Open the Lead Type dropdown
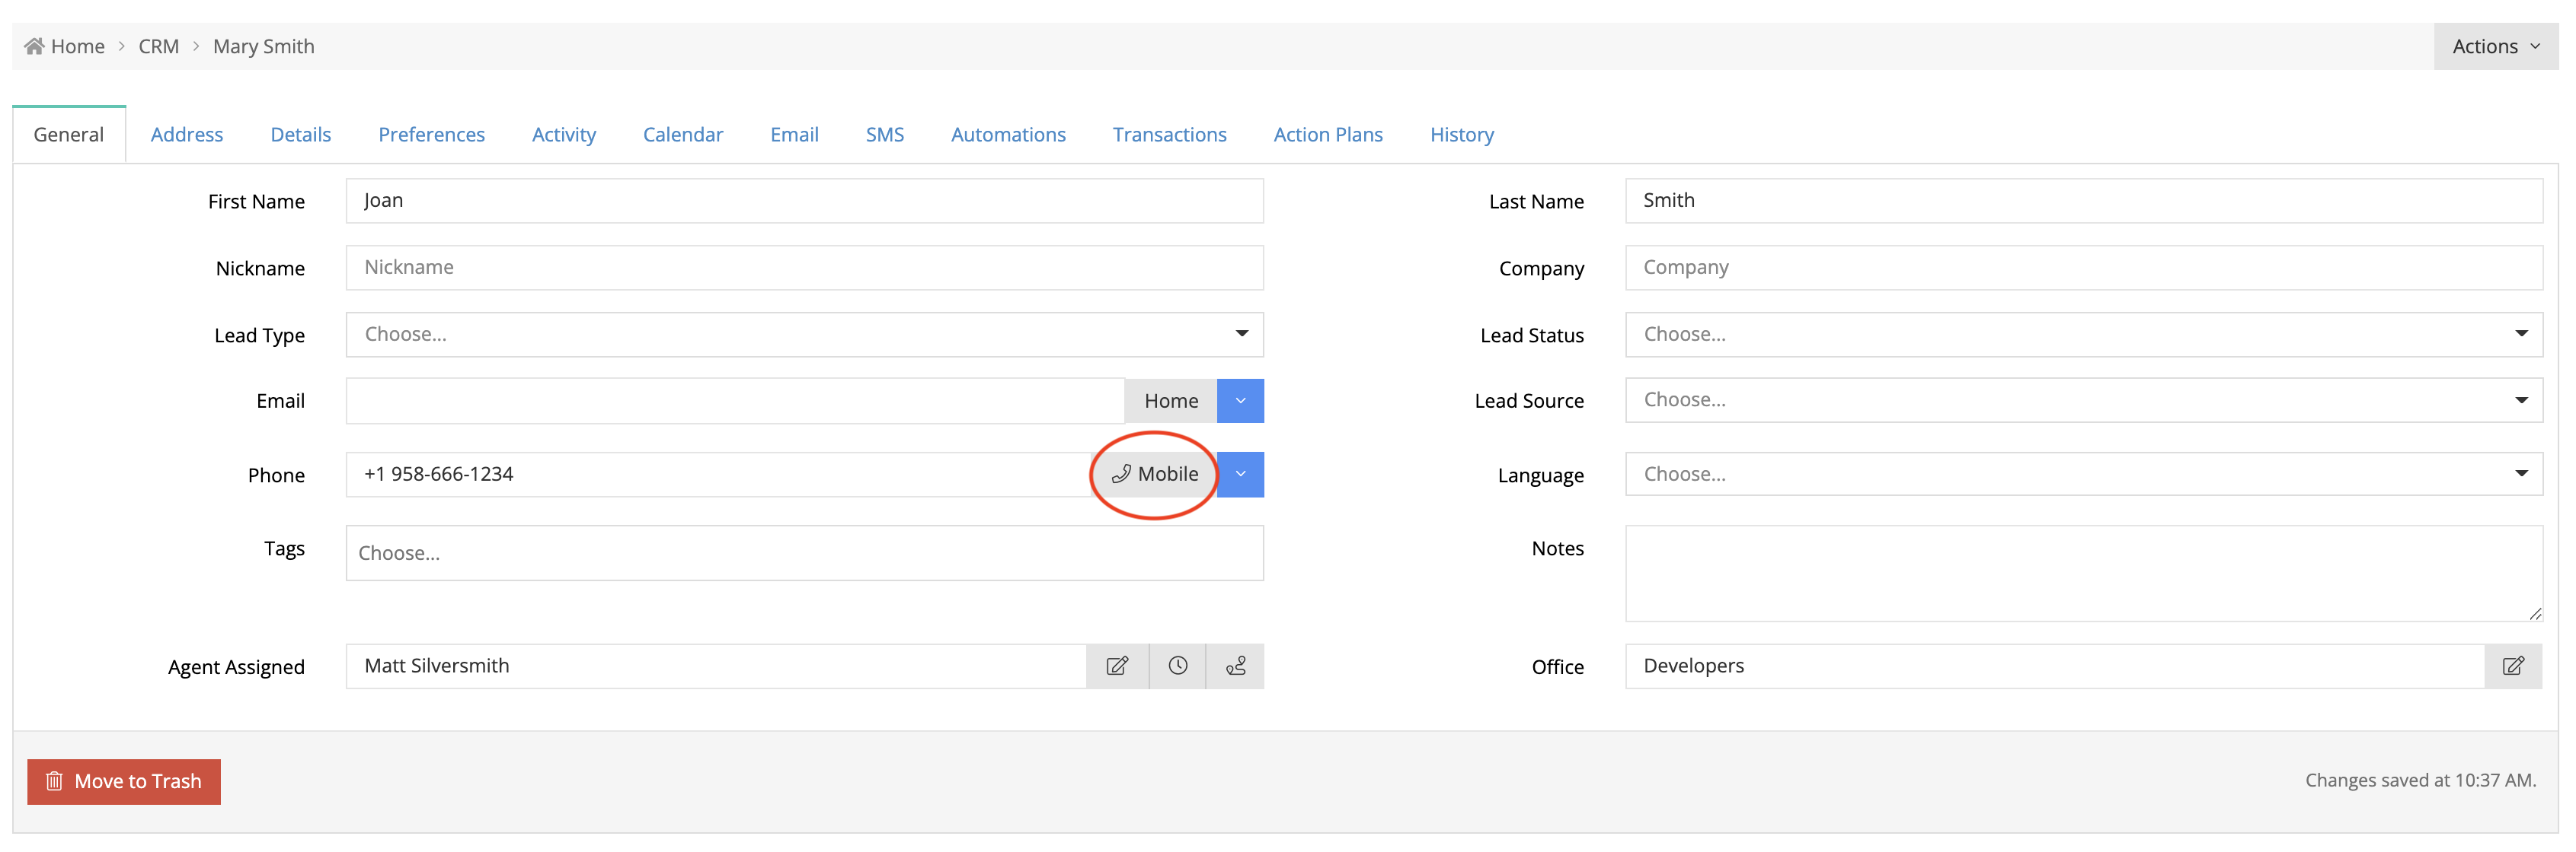This screenshot has width=2576, height=852. [x=804, y=335]
